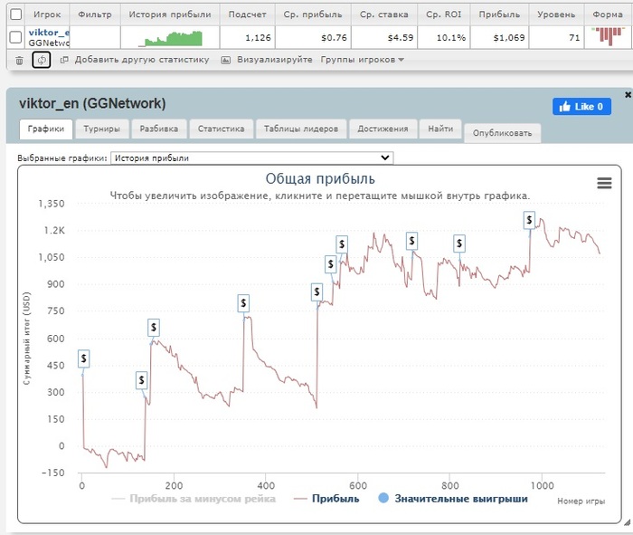Check the viktor_en row checkbox
The image size is (633, 535).
(15, 37)
